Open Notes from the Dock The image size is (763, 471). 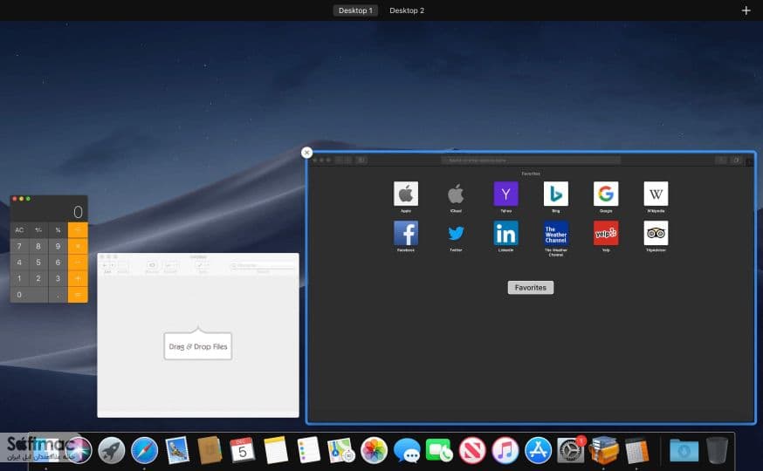coord(276,450)
